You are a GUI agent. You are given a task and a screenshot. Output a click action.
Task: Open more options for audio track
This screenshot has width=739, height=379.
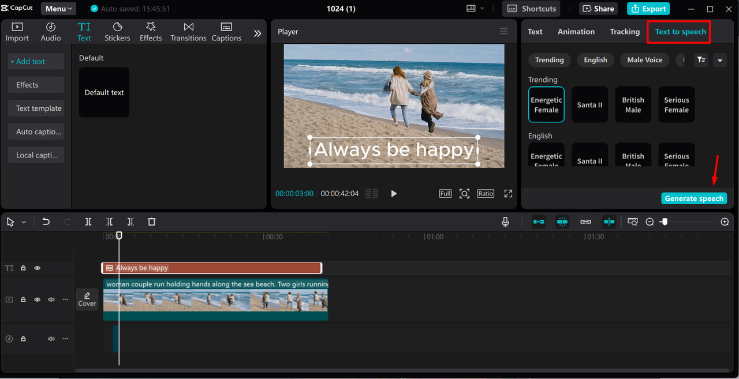click(65, 339)
